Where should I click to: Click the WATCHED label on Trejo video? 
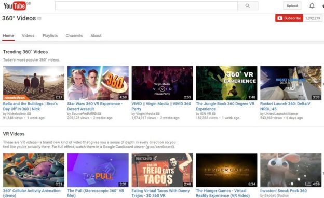pos(144,159)
